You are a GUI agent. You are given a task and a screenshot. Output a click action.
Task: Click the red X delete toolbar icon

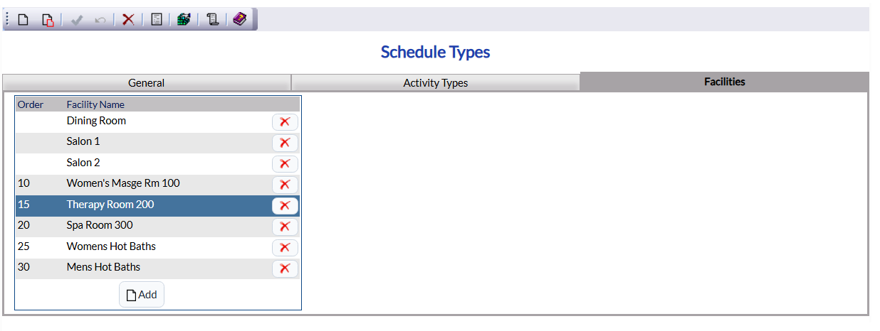(128, 20)
